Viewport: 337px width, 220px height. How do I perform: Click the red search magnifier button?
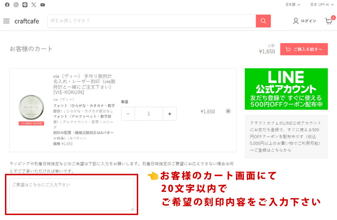click(263, 21)
